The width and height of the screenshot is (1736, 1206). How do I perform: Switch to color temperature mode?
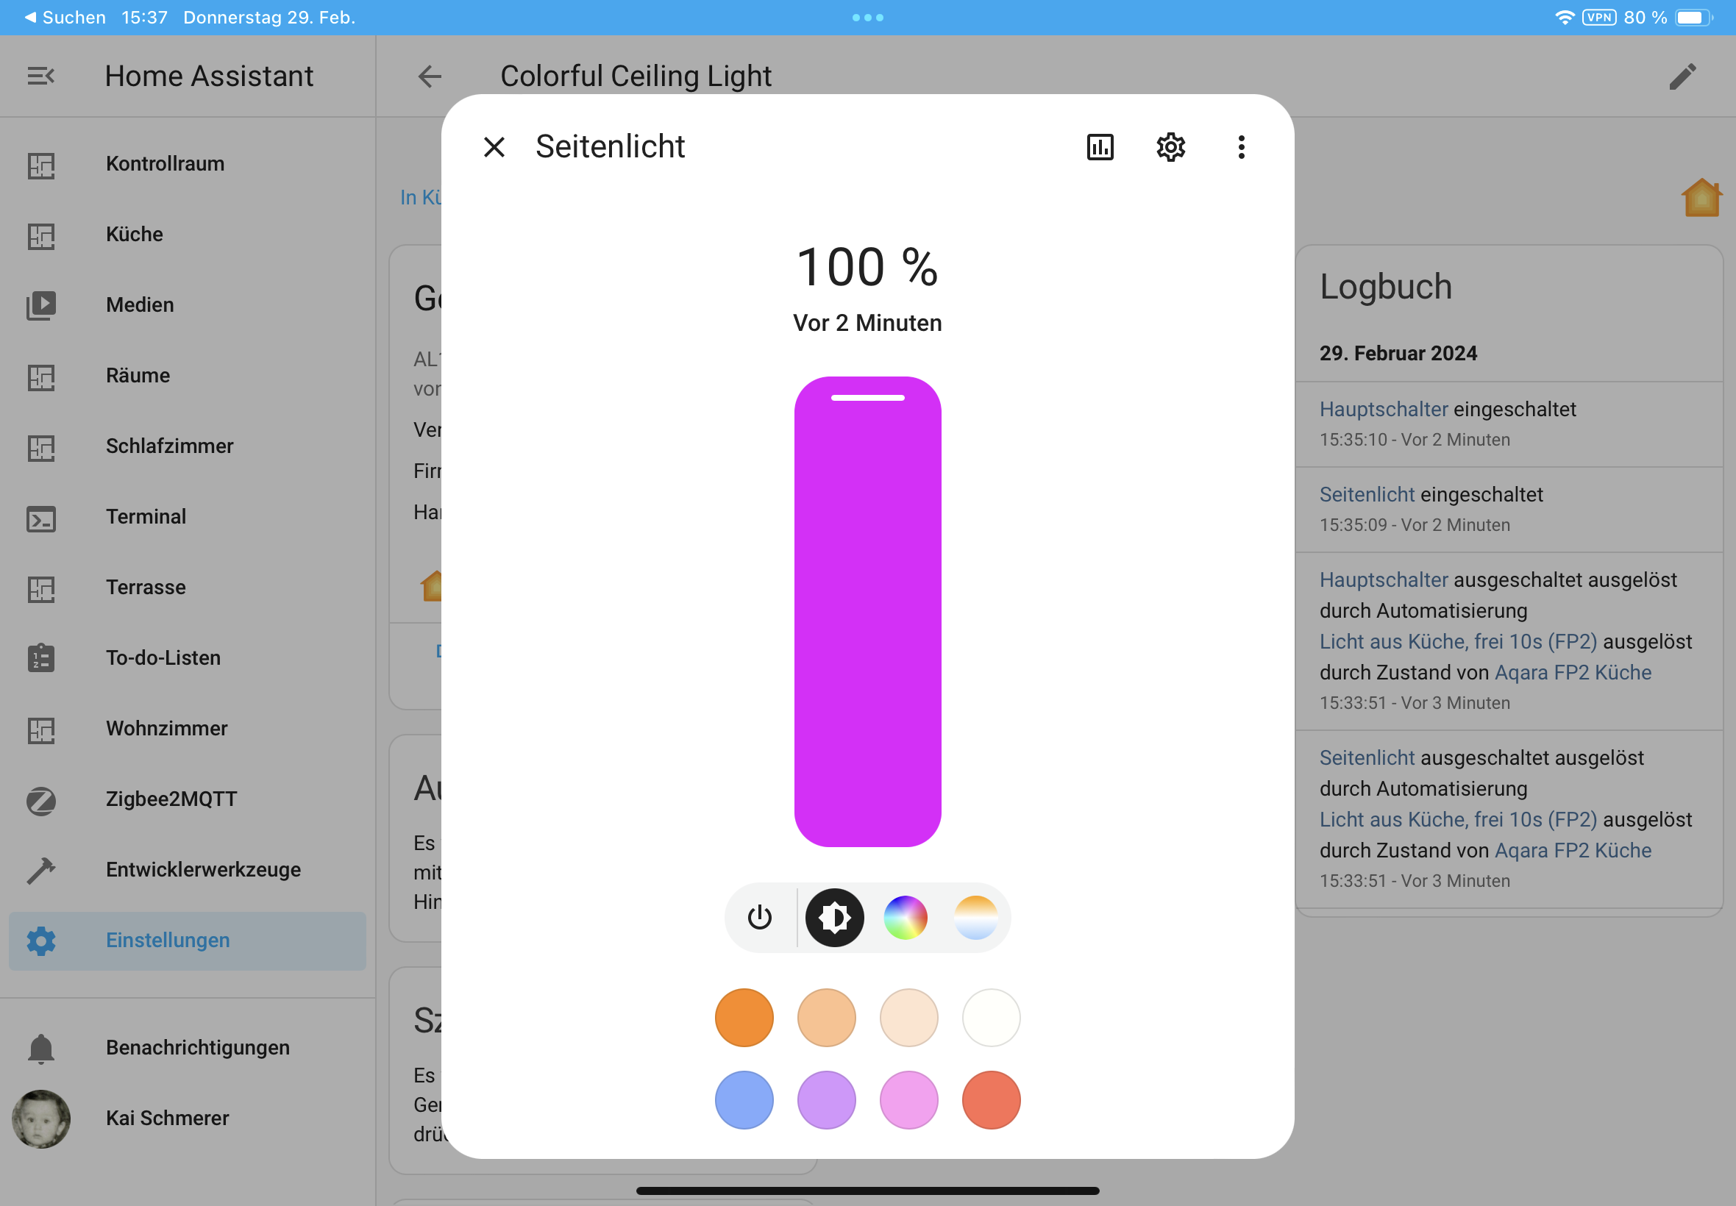(x=975, y=917)
